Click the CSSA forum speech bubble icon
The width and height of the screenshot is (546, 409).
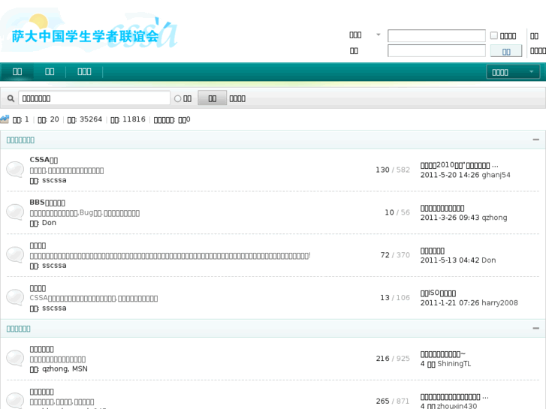15,169
